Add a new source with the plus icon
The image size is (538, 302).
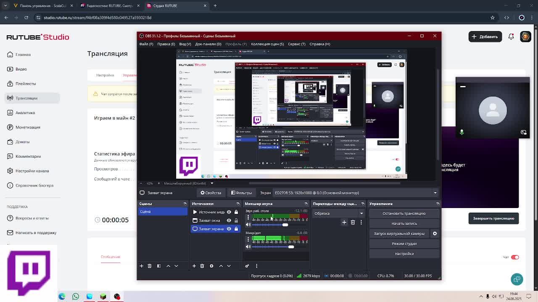[194, 266]
